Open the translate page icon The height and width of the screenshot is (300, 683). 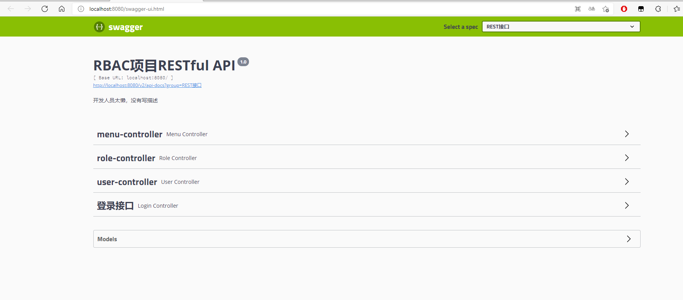point(592,9)
